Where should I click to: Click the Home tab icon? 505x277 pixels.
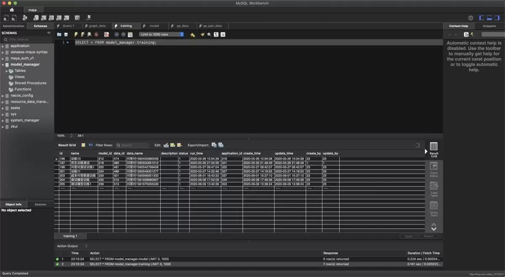click(11, 10)
